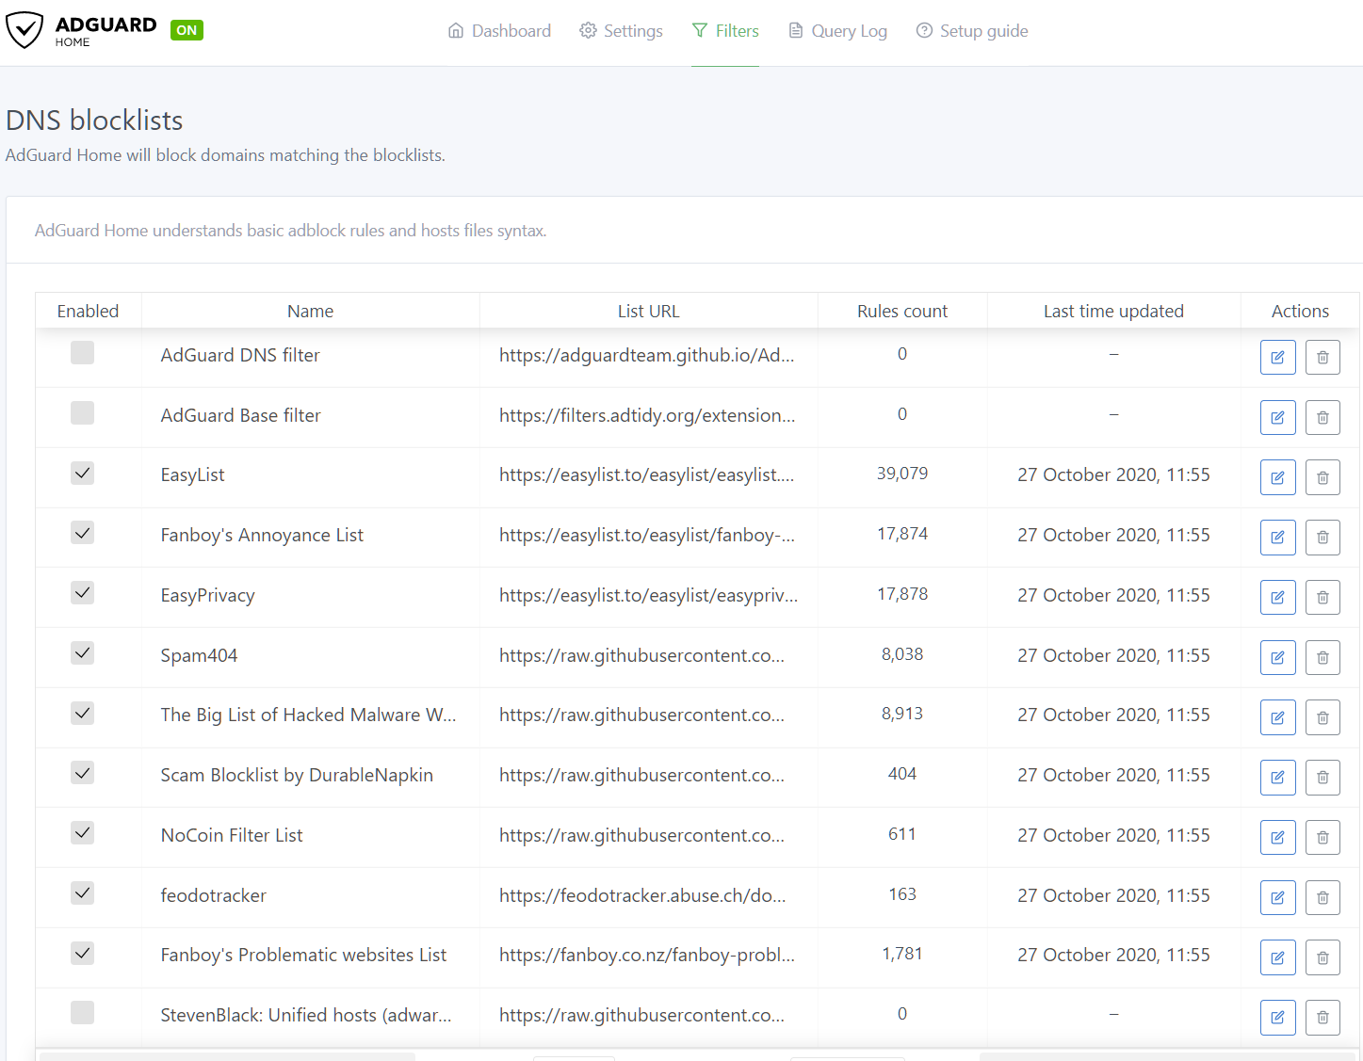
Task: Enable the AdGuard DNS filter checkbox
Action: coord(82,352)
